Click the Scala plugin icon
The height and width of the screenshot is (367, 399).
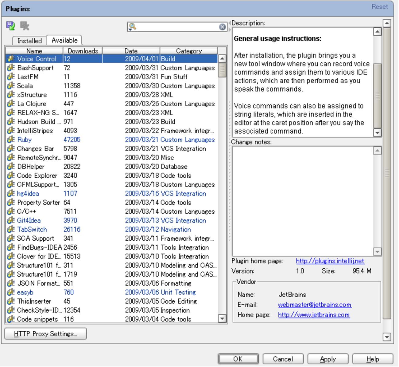(x=11, y=86)
